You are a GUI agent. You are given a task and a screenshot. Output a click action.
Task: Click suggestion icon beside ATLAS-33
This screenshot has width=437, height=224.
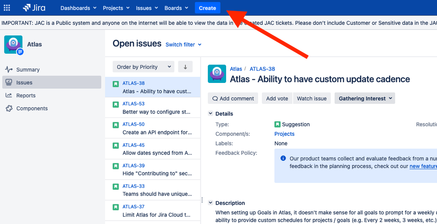point(115,187)
